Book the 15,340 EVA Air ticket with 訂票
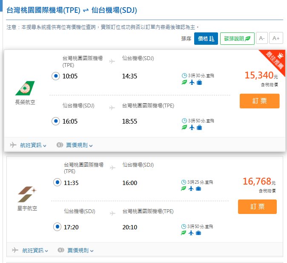The image size is (287, 263). click(259, 101)
